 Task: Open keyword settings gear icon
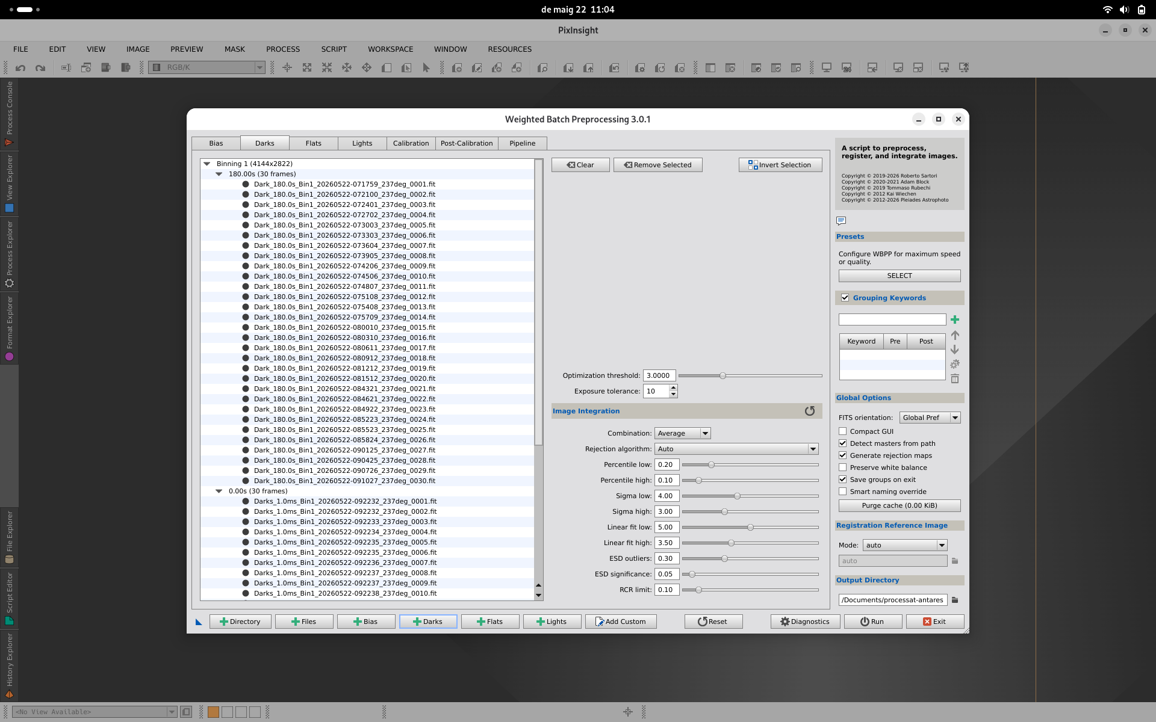click(955, 364)
